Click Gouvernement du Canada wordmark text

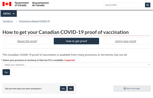40,4
